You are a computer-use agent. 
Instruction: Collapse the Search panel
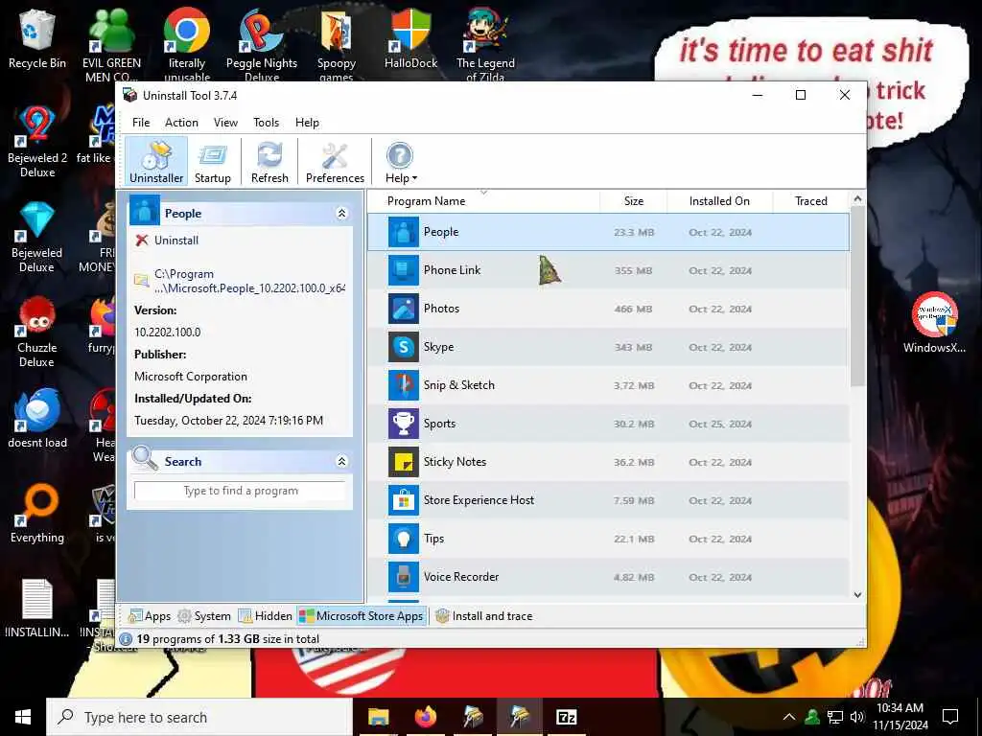pyautogui.click(x=342, y=461)
